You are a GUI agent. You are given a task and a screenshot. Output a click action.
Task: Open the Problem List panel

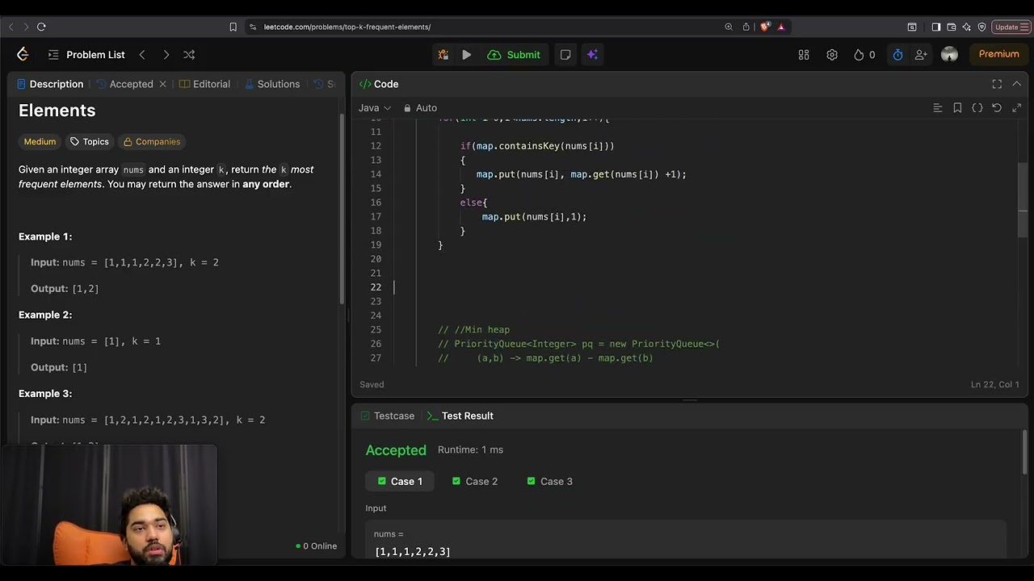click(x=86, y=55)
